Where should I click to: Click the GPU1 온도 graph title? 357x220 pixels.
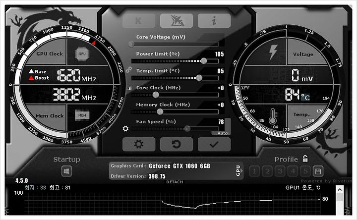point(302,188)
